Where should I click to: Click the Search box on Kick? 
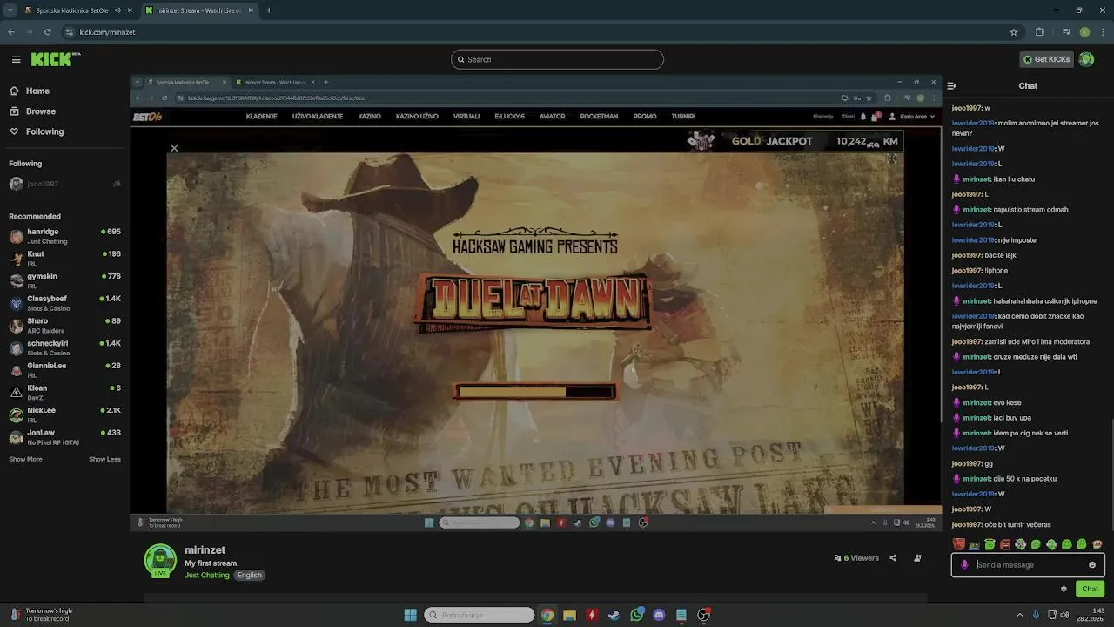[557, 59]
